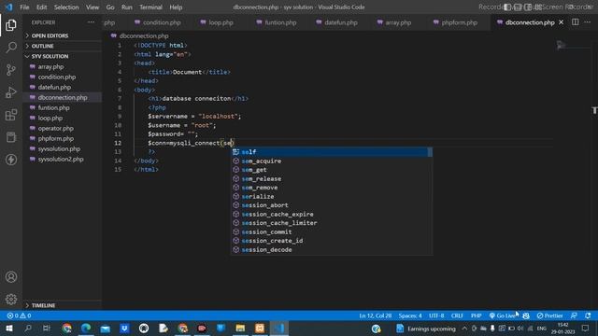Change line ending via CRLF item
Viewport: 598px width, 336px height.
457,315
